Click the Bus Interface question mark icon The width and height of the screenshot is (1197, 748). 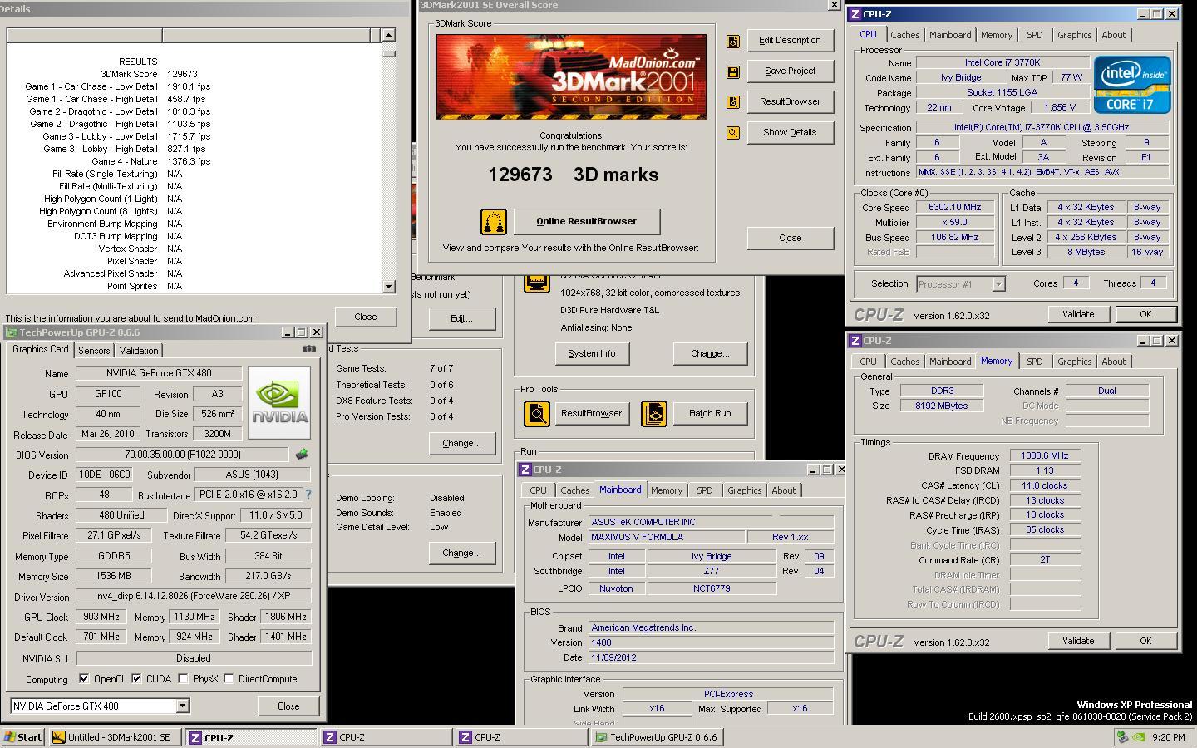(x=308, y=495)
